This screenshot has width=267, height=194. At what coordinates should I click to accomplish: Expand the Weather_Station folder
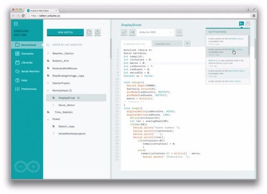(x=48, y=53)
